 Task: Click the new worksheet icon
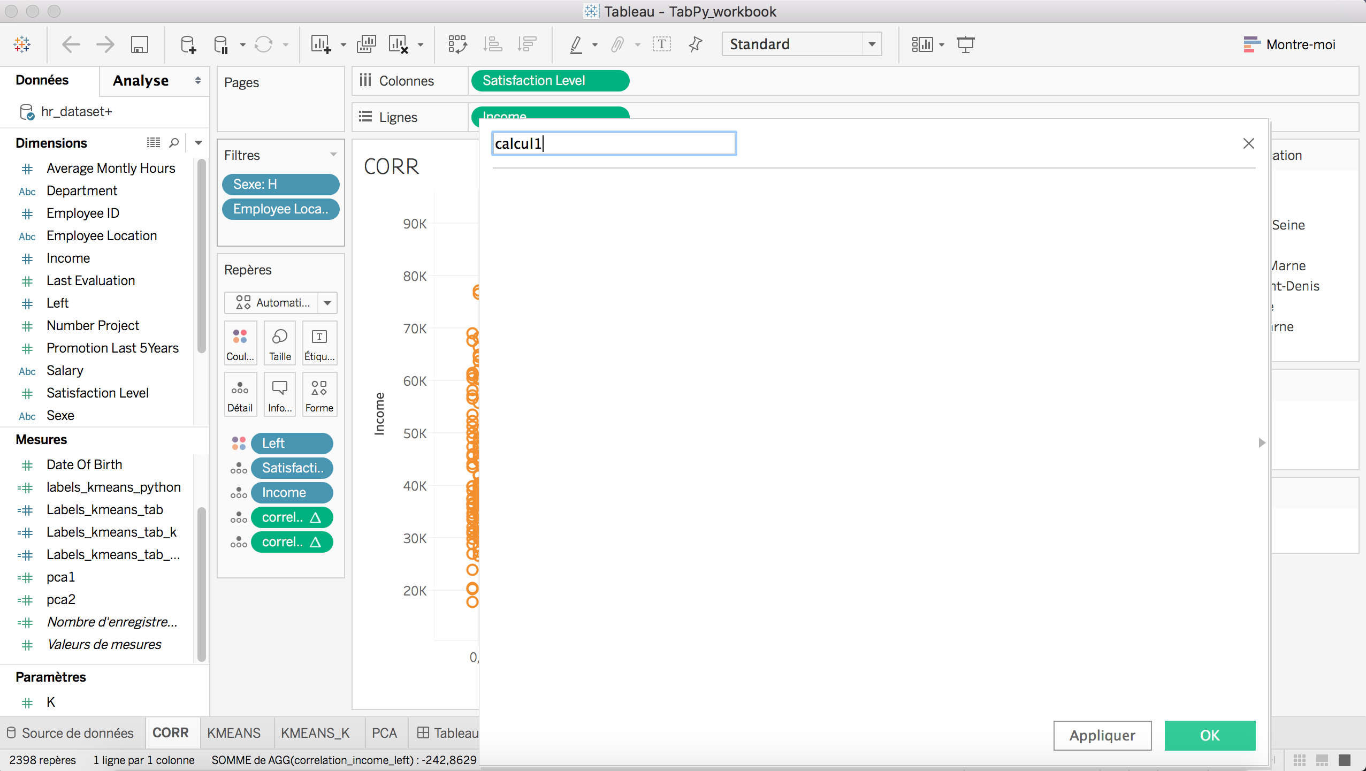[321, 44]
